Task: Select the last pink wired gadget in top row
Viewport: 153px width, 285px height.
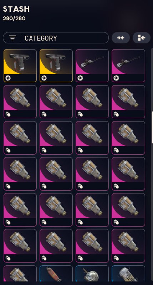Action: click(x=128, y=66)
